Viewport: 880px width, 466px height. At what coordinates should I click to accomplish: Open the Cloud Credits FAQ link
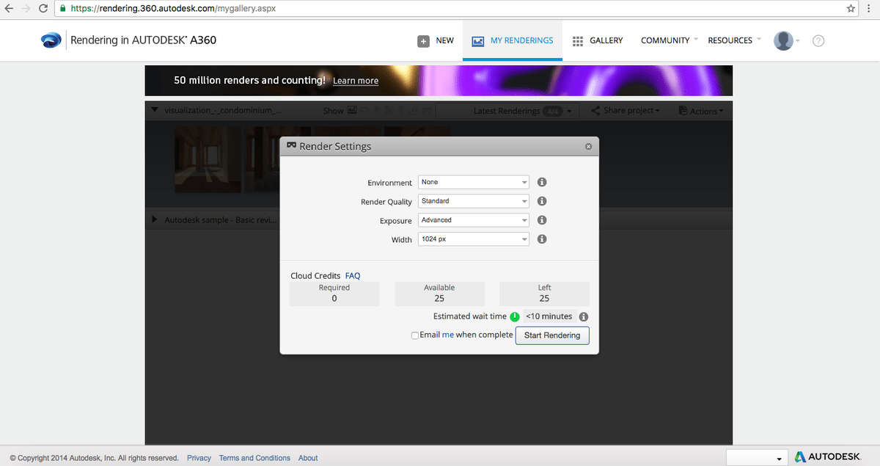coord(353,276)
